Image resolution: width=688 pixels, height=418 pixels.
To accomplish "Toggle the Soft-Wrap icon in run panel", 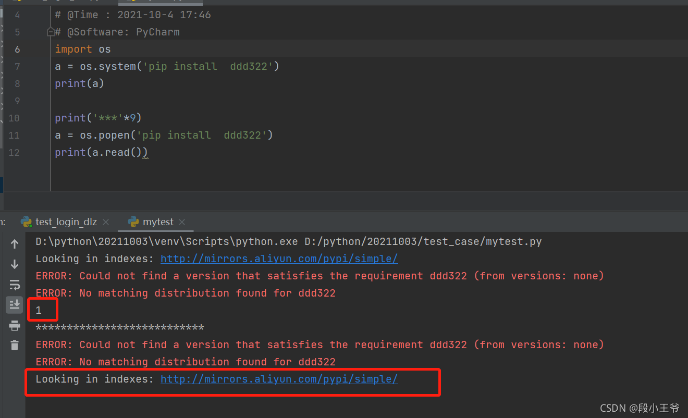I will [x=15, y=285].
